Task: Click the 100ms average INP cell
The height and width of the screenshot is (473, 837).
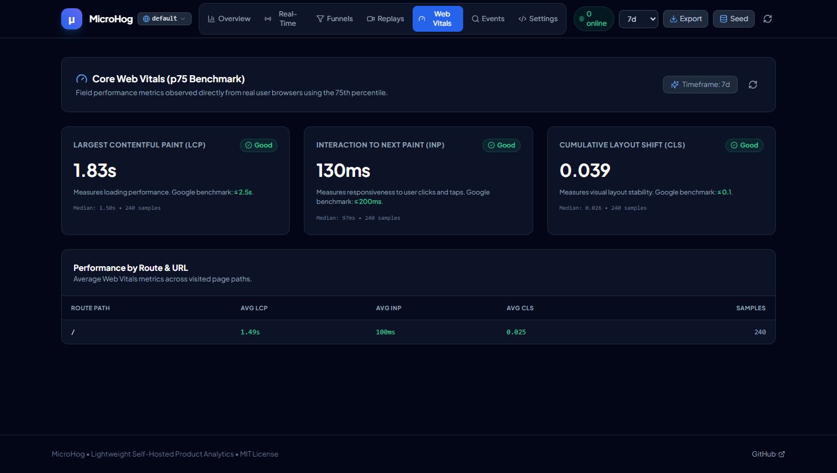Action: pos(386,332)
